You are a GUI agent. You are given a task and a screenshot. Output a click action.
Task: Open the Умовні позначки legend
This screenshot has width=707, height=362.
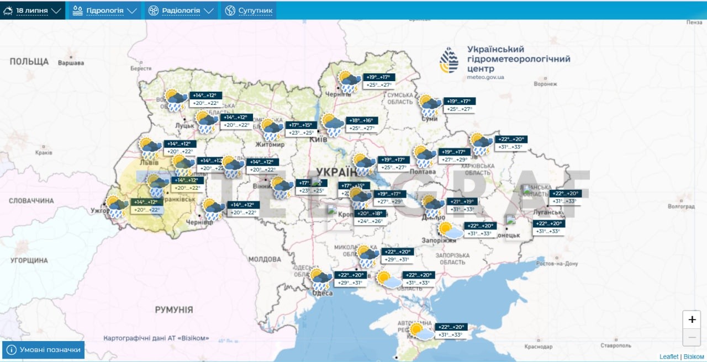(x=44, y=350)
